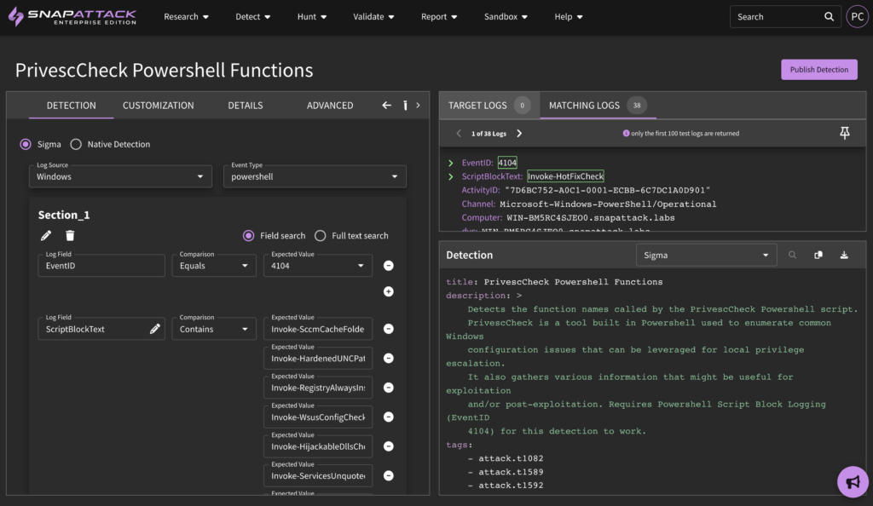Screen dimensions: 873x506
Task: Open the Sandbox menu
Action: pyautogui.click(x=506, y=17)
